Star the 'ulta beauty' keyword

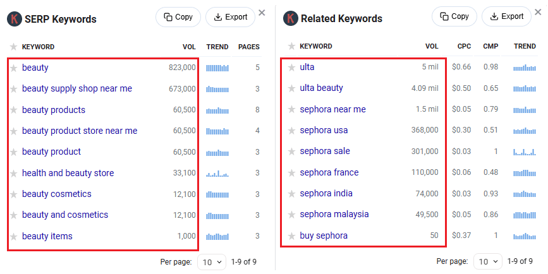coord(291,88)
